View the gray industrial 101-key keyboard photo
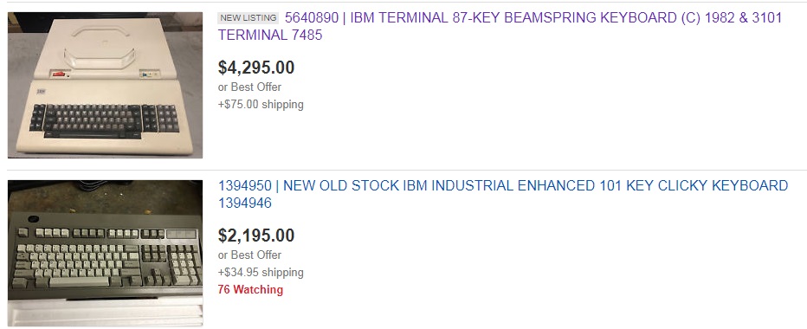 click(x=105, y=253)
